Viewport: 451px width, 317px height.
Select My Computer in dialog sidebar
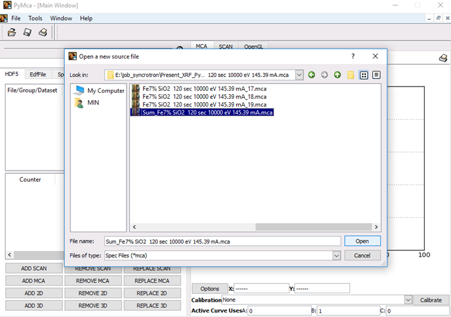click(x=99, y=90)
